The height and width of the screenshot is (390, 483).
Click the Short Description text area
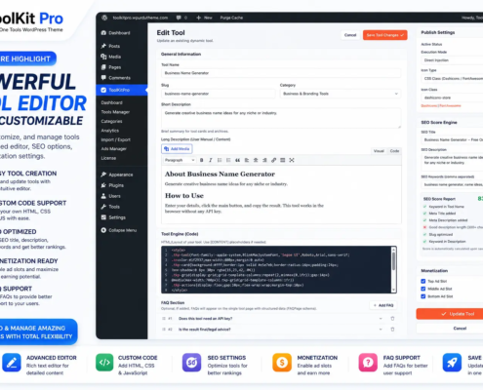(x=281, y=118)
